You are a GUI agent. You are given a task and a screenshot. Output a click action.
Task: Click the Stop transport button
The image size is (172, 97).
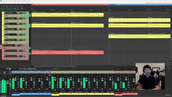[15, 69]
